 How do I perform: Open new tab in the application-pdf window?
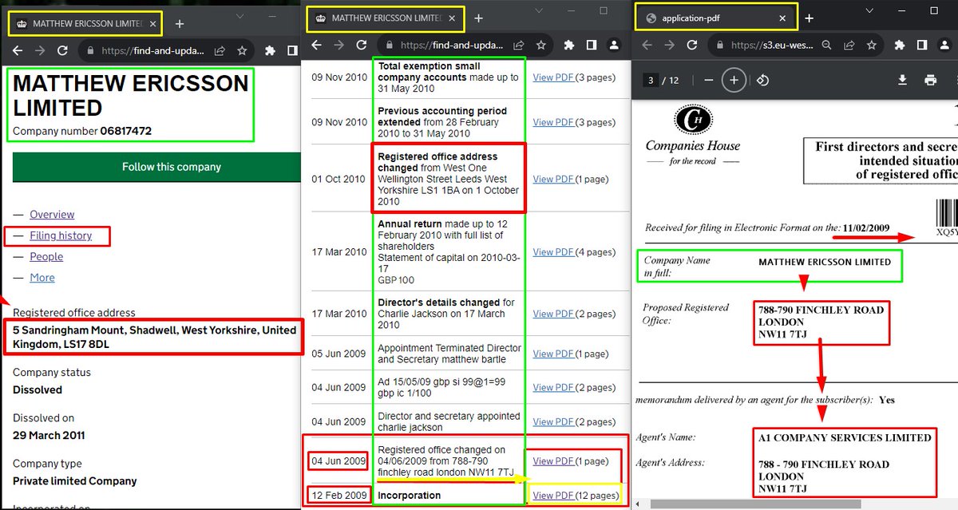(810, 18)
